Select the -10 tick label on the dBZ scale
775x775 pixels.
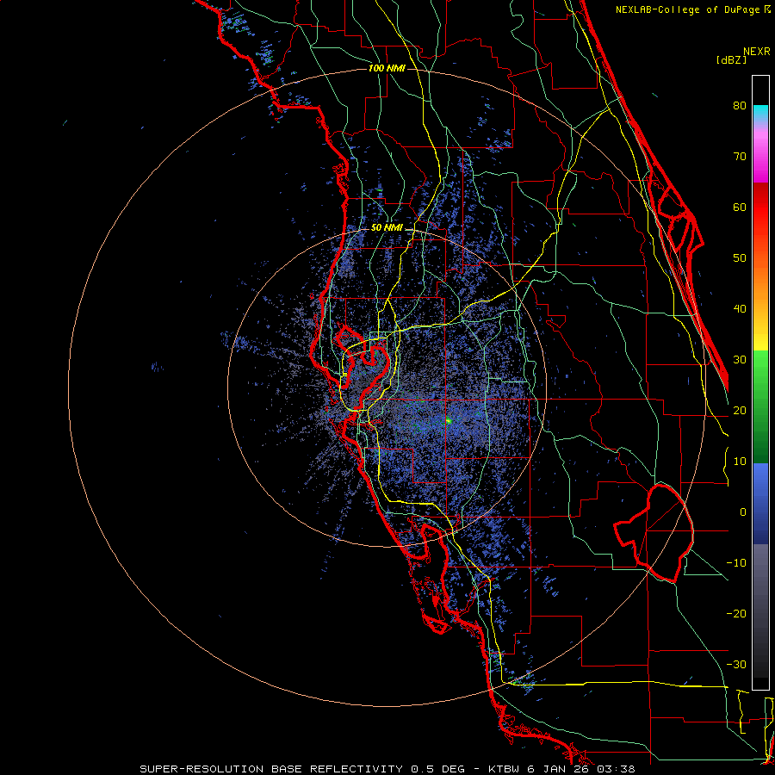(x=736, y=563)
